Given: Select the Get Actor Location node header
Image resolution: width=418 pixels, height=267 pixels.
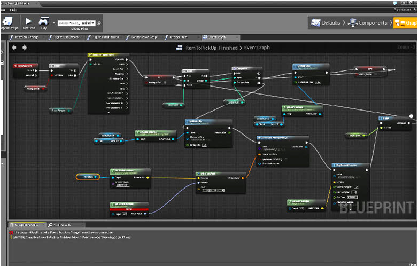Looking at the screenshot, I should tap(306, 202).
